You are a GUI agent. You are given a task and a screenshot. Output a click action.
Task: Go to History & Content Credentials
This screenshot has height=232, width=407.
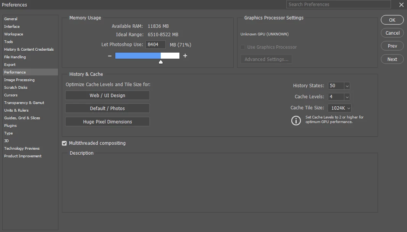click(30, 49)
